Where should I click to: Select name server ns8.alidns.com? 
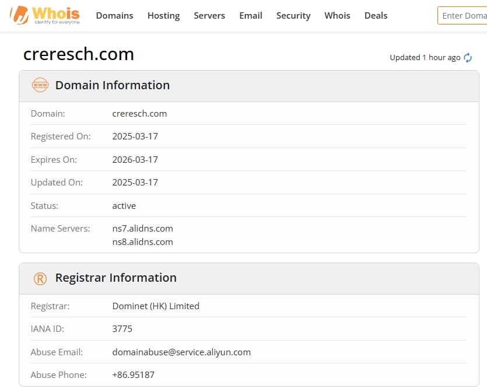click(x=142, y=242)
